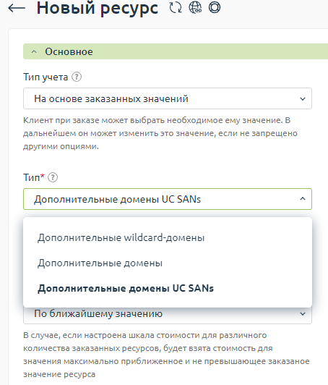The height and width of the screenshot is (385, 328).
Task: Click chevron in По ближайшему значению field
Action: 303,314
